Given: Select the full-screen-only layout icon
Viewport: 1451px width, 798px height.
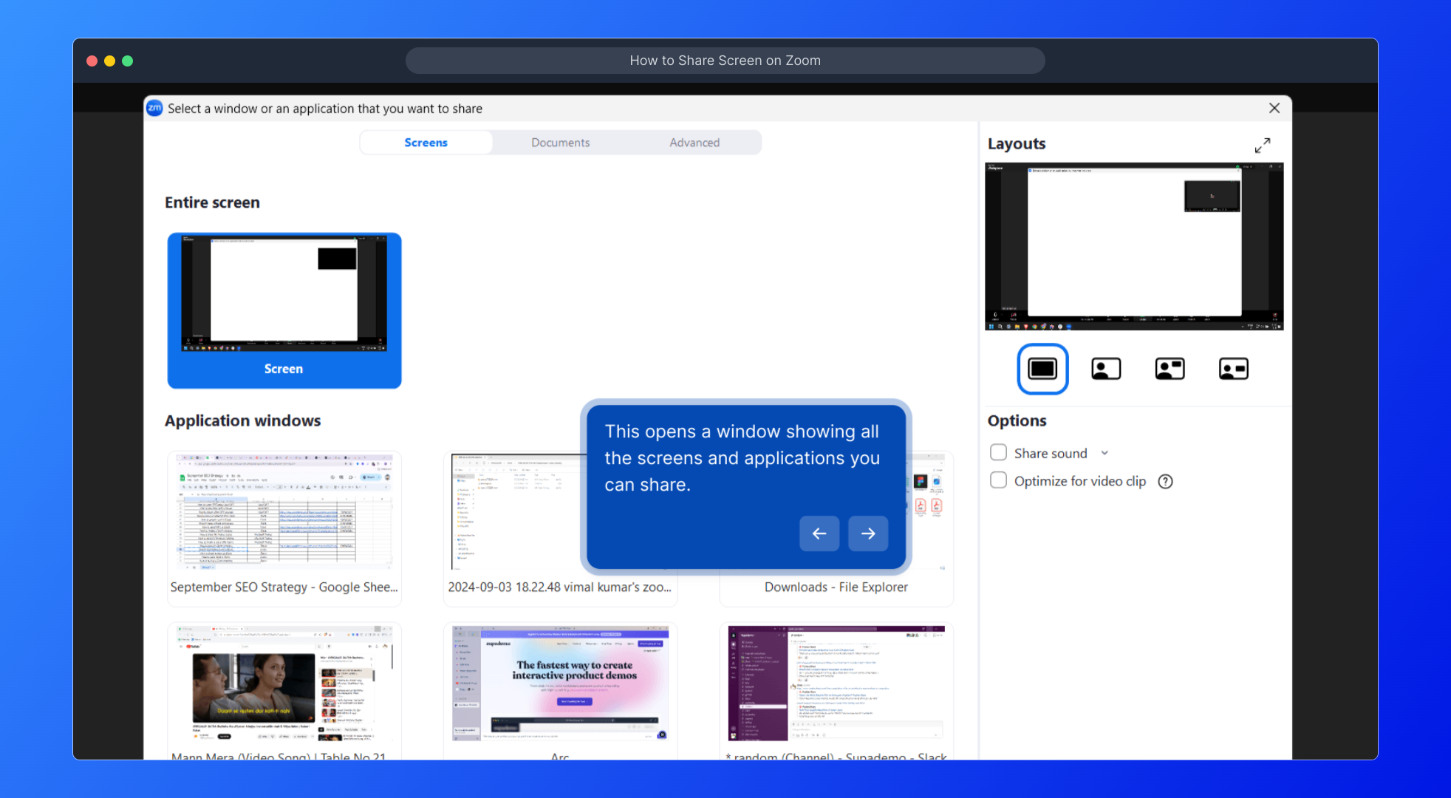Looking at the screenshot, I should tap(1042, 369).
